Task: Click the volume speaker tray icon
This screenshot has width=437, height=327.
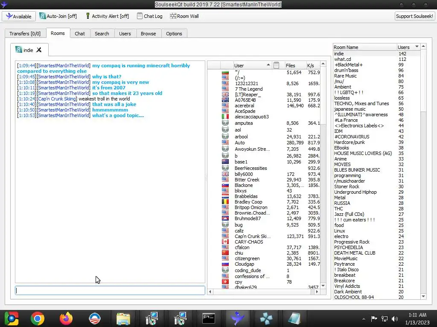Action: [394, 318]
